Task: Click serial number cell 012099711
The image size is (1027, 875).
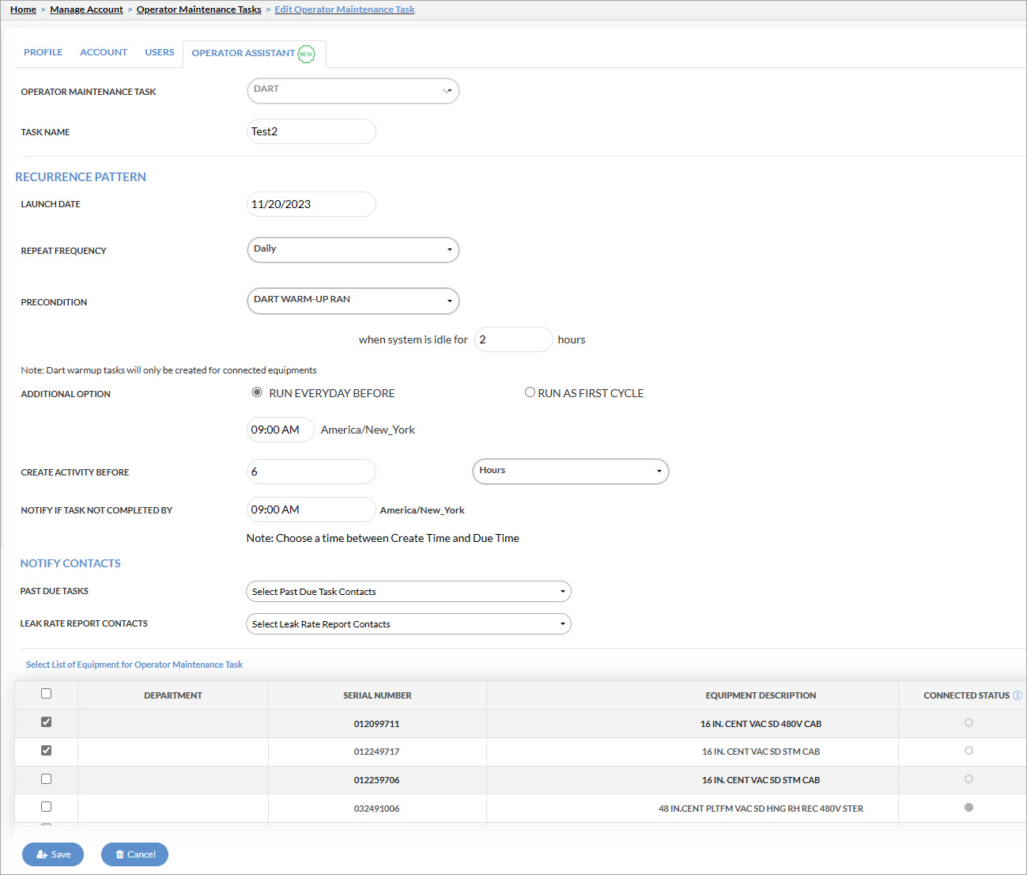Action: tap(376, 724)
